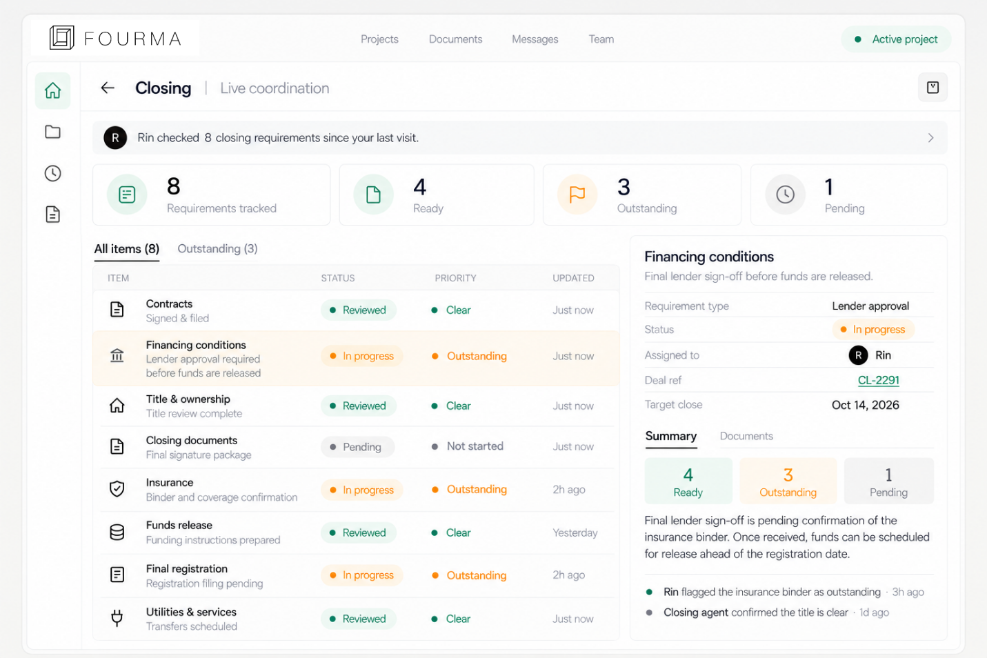The image size is (987, 658).
Task: Select the Summary tab
Action: 671,436
